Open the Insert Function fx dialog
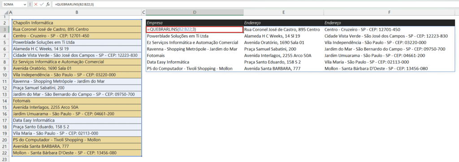This screenshot has width=459, height=162. 48,4
